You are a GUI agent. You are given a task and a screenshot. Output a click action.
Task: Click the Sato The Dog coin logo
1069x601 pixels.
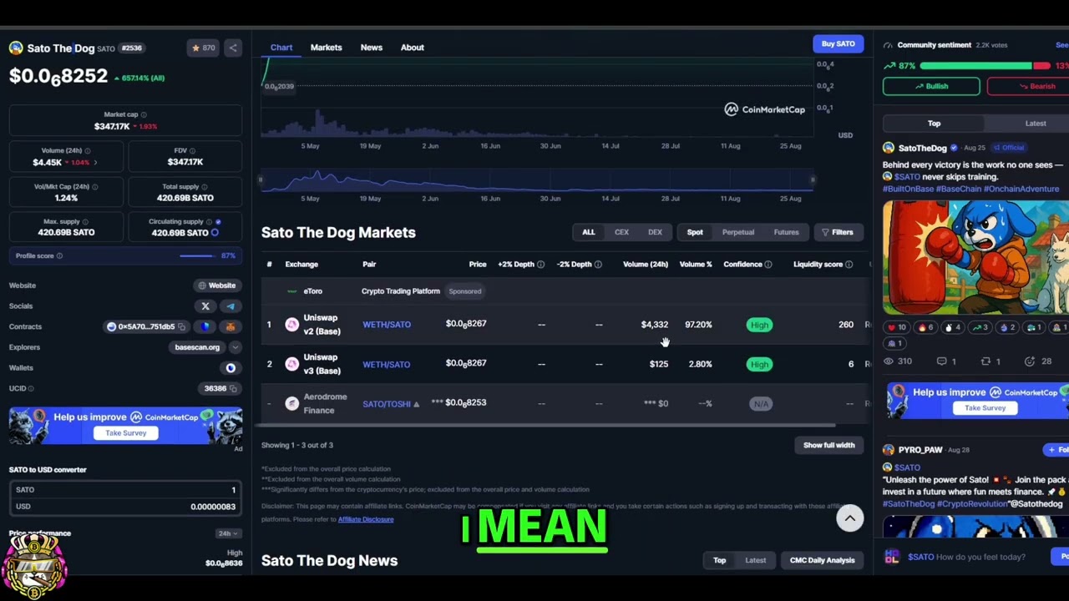coord(16,48)
